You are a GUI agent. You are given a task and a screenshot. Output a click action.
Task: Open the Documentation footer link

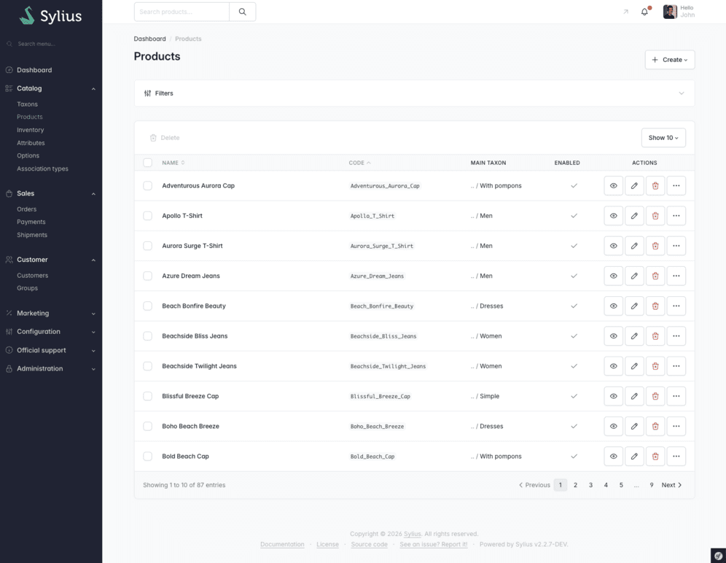coord(282,545)
